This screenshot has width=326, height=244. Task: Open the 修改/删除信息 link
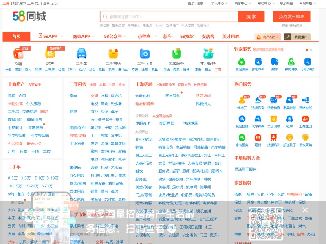coord(292,26)
